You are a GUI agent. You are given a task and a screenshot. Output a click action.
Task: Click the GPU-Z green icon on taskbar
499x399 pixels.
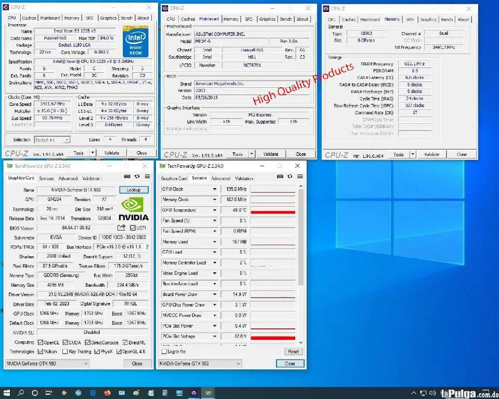pos(208,393)
